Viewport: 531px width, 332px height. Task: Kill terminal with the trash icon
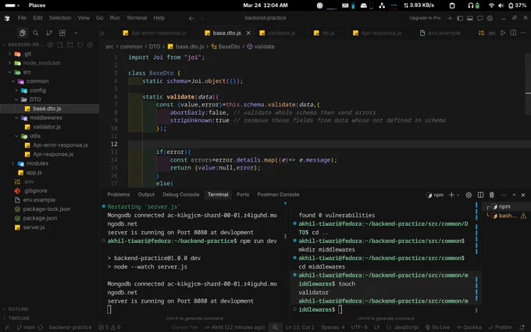click(492, 195)
